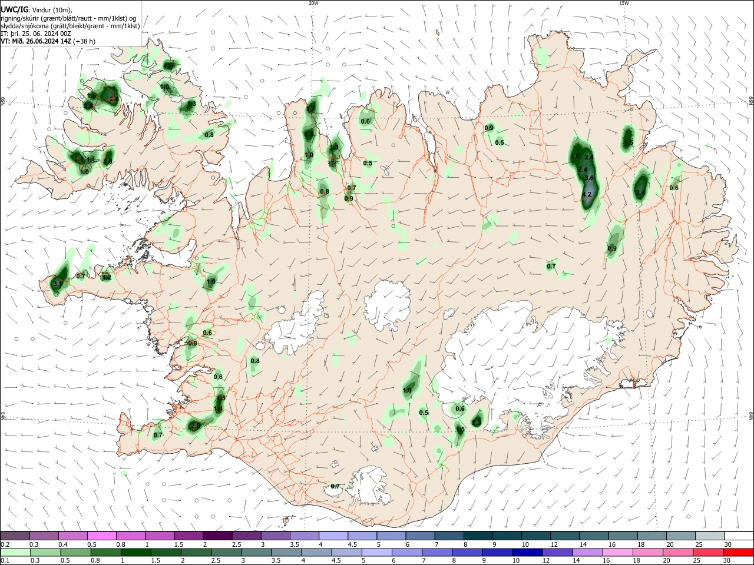Select the navy blue swatch labeled 10 in lower legend
754x565 pixels.
click(x=527, y=552)
